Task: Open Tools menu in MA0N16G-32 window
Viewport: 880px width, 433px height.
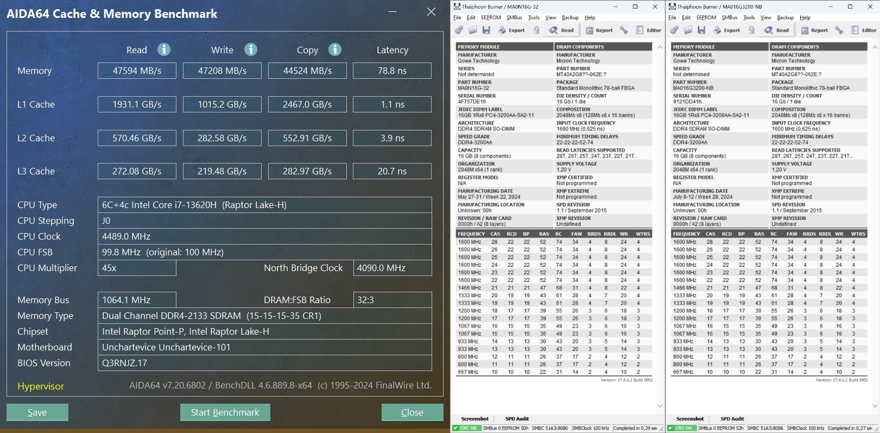Action: pos(534,17)
